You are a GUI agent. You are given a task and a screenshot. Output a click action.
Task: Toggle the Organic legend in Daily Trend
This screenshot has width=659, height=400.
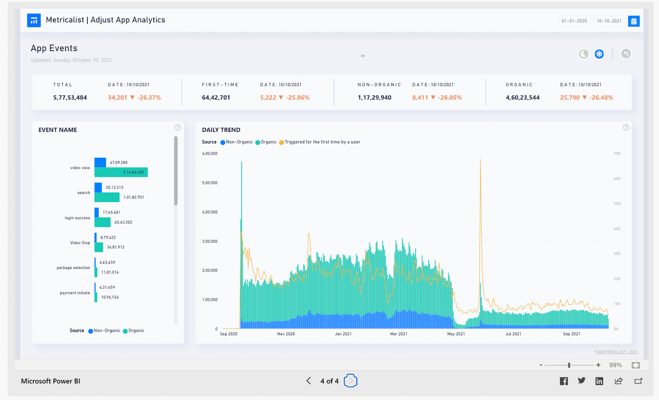(x=266, y=142)
